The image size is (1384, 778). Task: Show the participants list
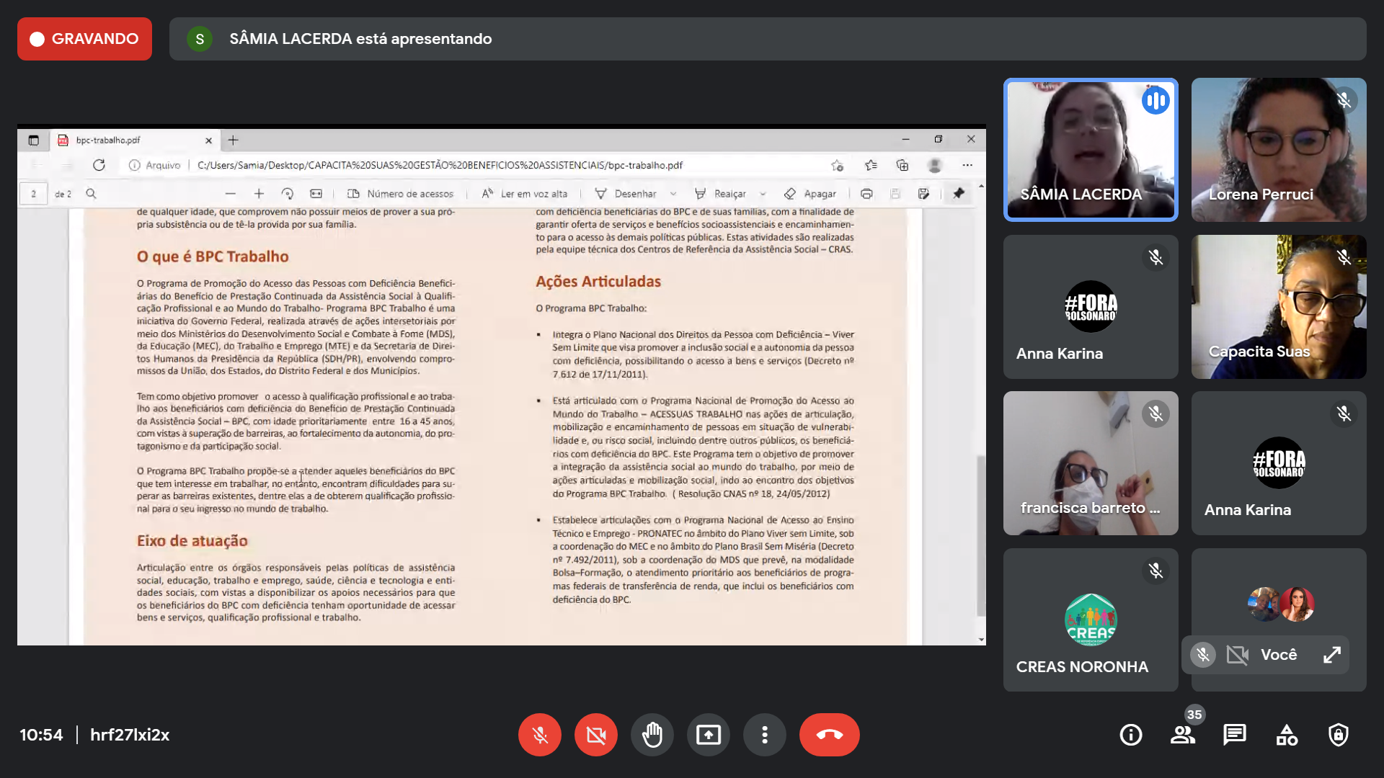1182,735
